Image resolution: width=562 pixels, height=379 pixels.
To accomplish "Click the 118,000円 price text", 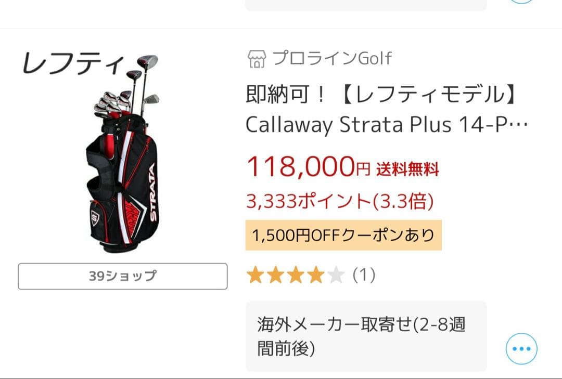I will pyautogui.click(x=302, y=166).
